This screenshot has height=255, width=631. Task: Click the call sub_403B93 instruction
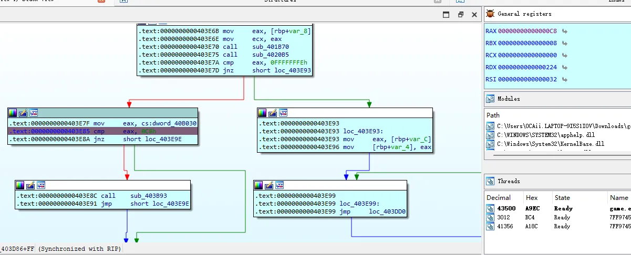pos(134,196)
